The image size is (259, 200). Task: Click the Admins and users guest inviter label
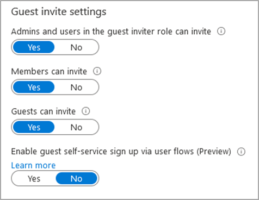[x=111, y=32]
